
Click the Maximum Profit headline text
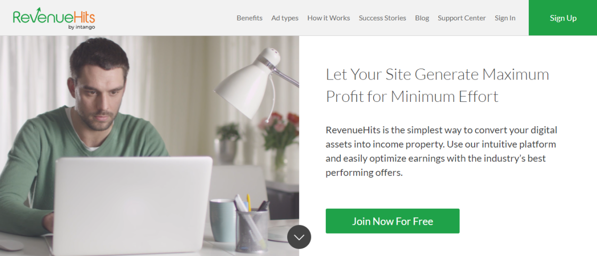(437, 85)
